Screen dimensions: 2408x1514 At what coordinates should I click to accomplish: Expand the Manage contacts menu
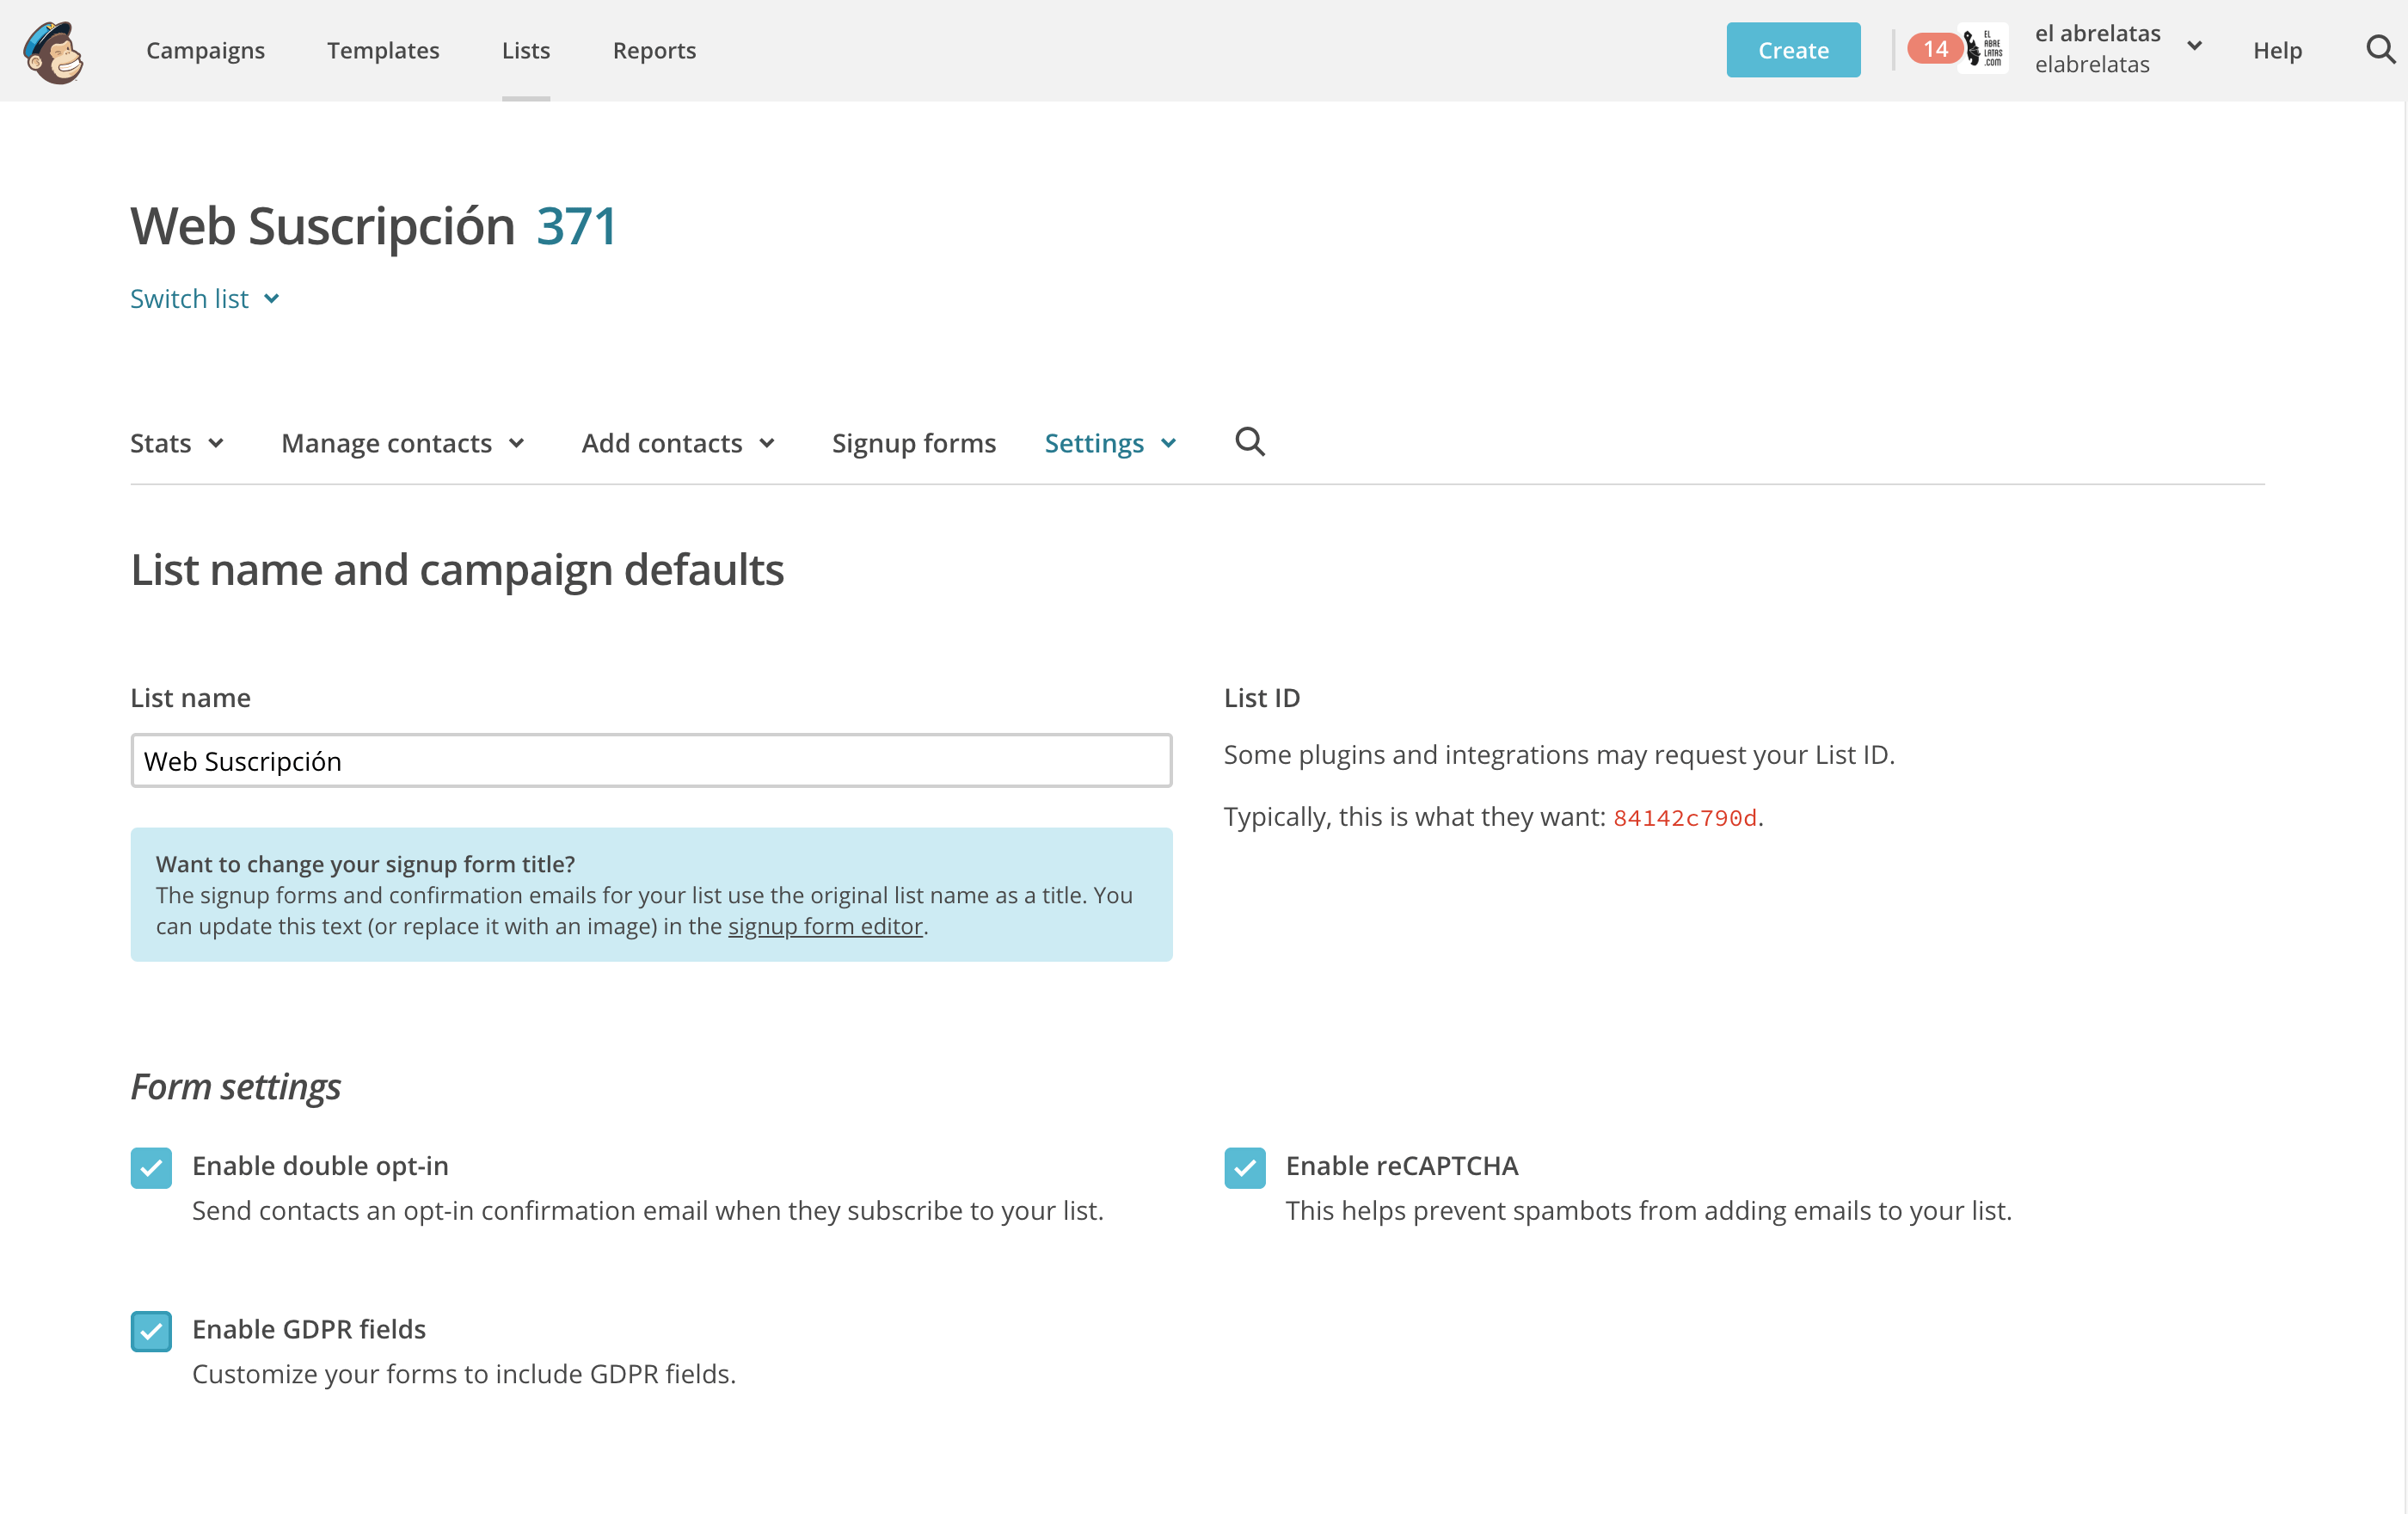(402, 443)
